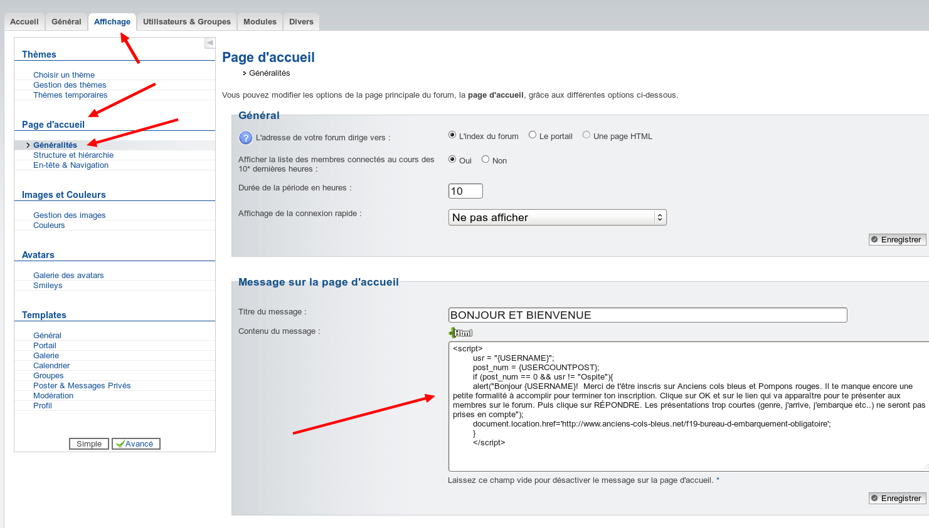Open Thèmes temporaires link
The width and height of the screenshot is (929, 528).
[70, 95]
